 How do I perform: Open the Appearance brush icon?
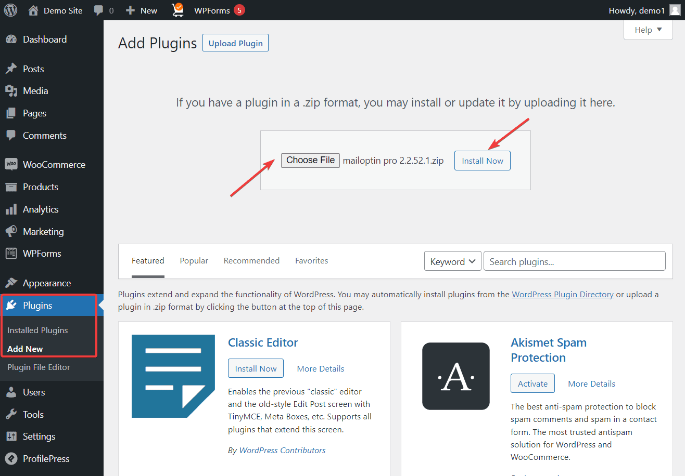coord(11,283)
